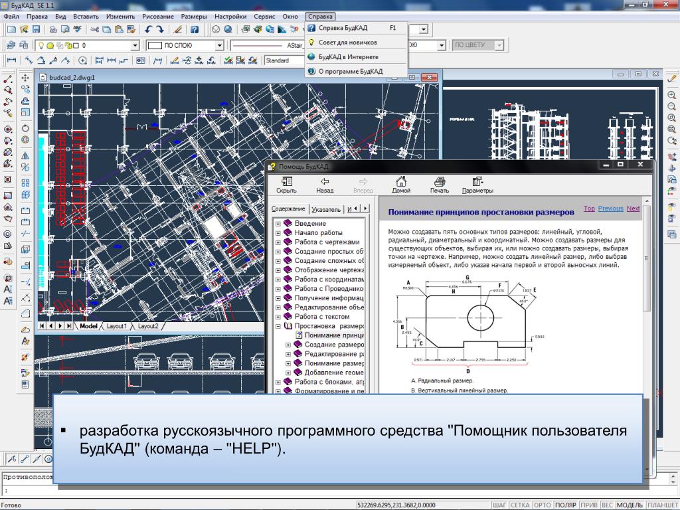Toggle ОРТО mode in status bar

542,505
